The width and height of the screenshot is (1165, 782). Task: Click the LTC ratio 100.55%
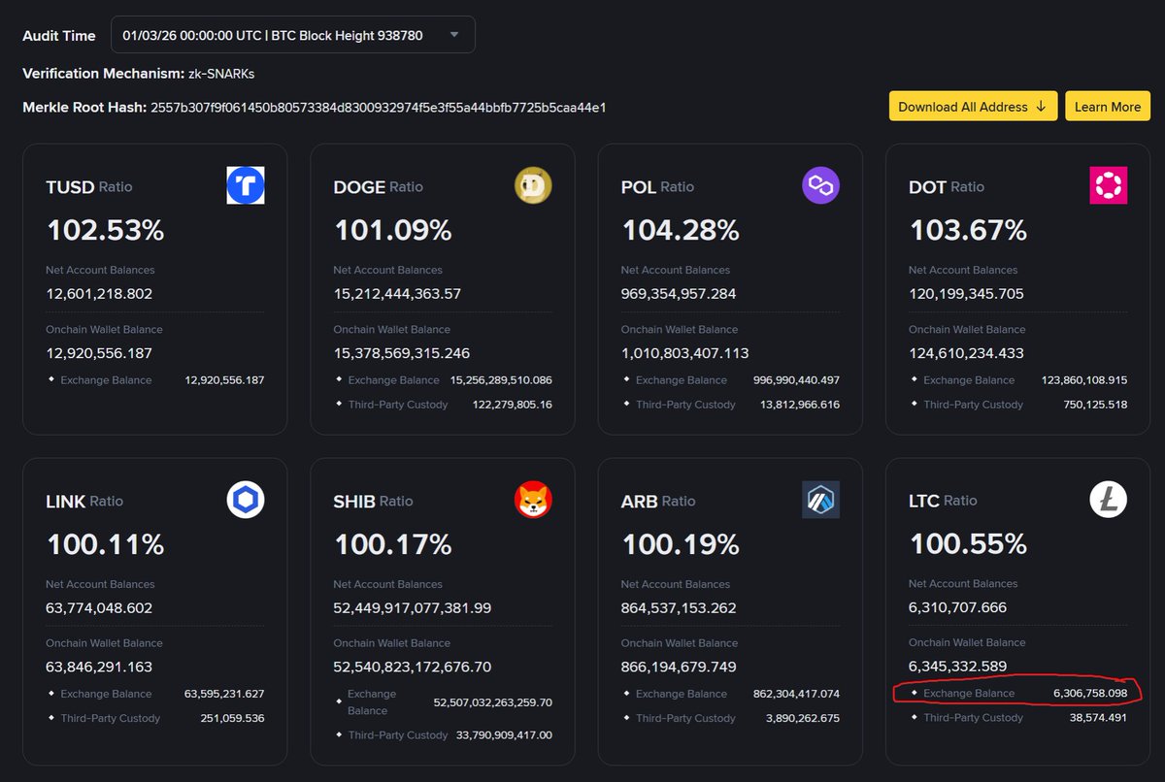[x=968, y=544]
